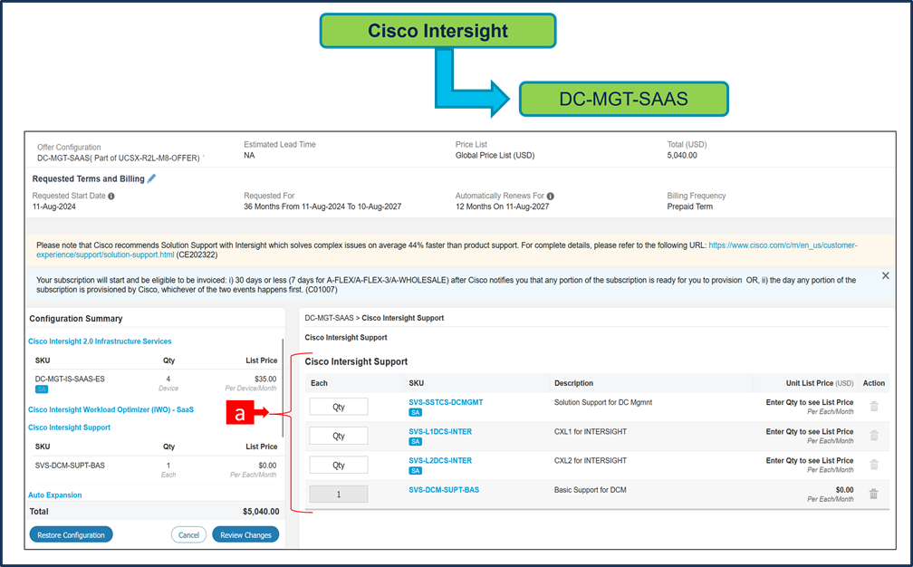
Task: Click the 11-Aug-2024 start date value
Action: [x=54, y=207]
